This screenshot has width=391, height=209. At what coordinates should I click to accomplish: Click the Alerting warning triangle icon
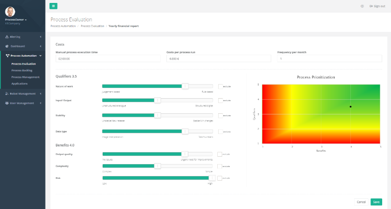coord(7,37)
